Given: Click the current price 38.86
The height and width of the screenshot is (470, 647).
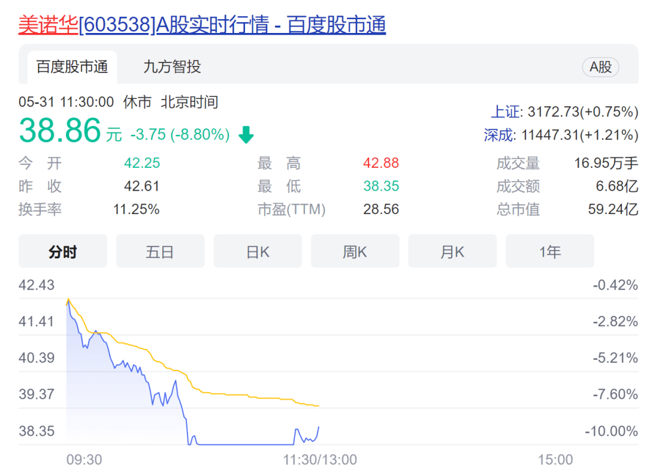Looking at the screenshot, I should click(x=60, y=130).
